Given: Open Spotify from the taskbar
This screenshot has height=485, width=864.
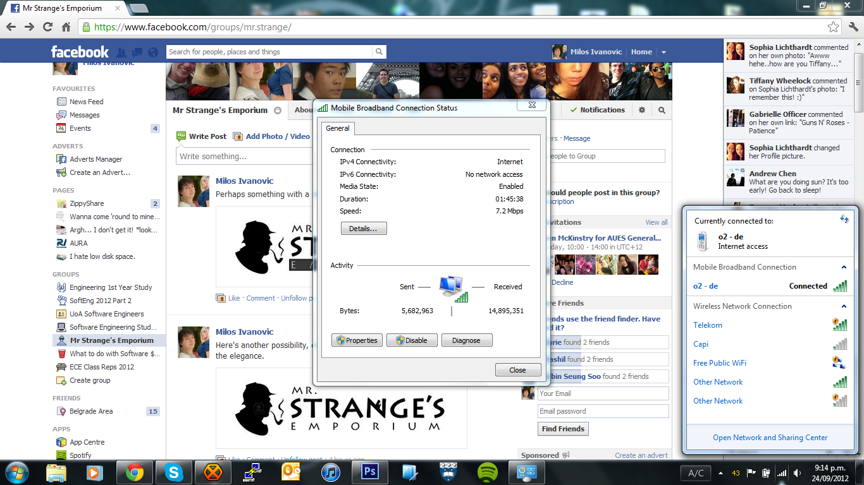Looking at the screenshot, I should pos(487,472).
